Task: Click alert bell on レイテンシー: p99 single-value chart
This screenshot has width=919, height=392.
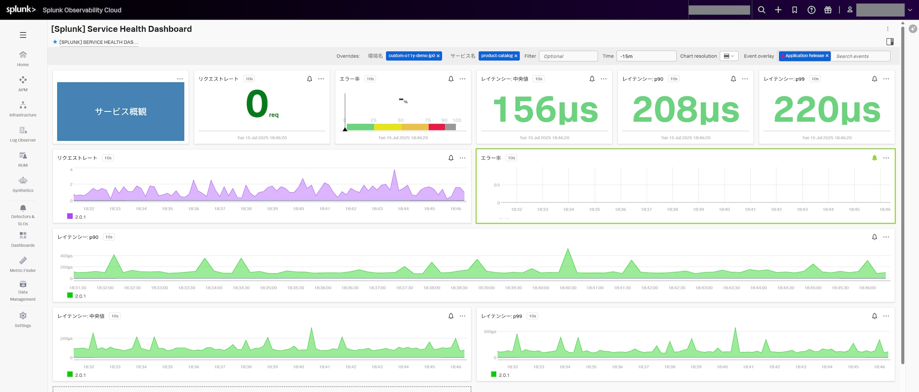Action: coord(875,79)
